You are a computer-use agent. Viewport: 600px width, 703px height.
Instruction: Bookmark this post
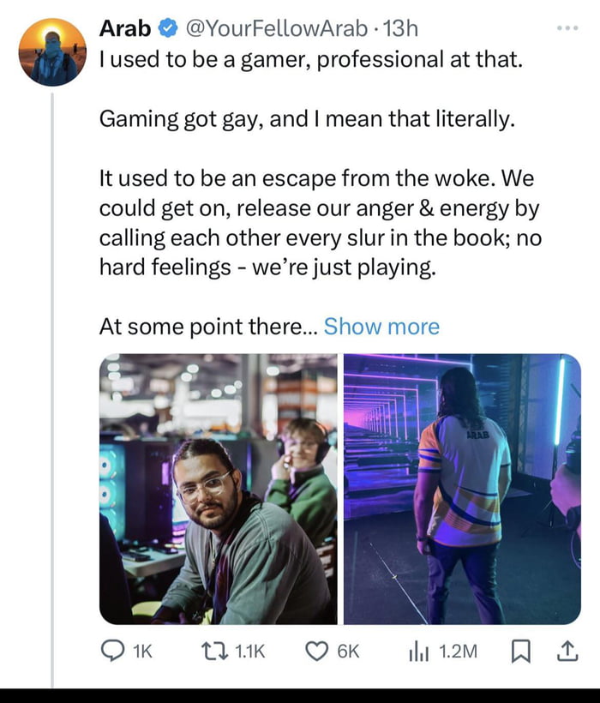519,652
